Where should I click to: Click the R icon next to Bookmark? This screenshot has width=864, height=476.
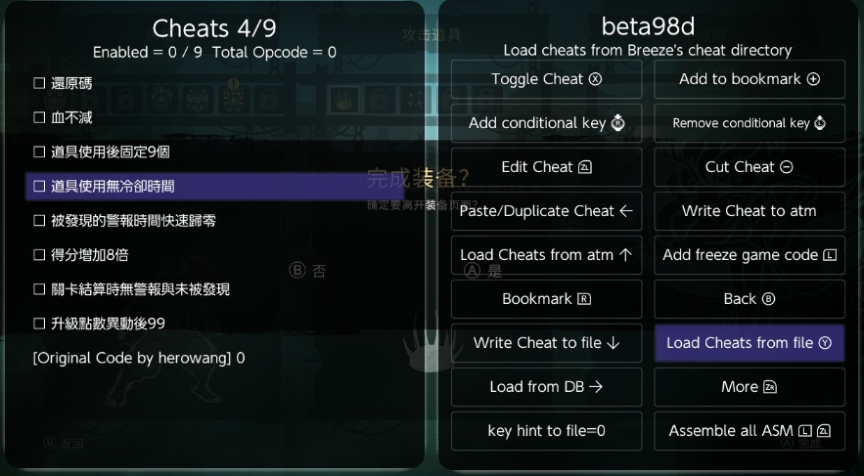(x=584, y=299)
